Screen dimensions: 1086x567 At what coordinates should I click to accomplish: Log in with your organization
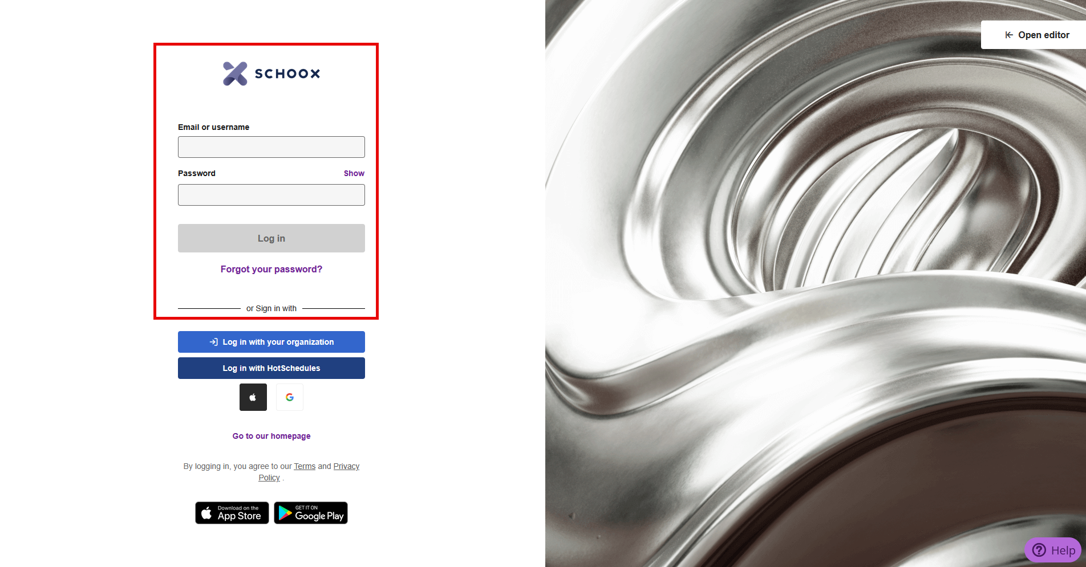pyautogui.click(x=271, y=342)
